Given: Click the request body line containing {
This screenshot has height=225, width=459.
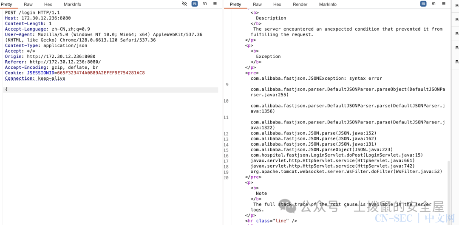Looking at the screenshot, I should (110, 90).
